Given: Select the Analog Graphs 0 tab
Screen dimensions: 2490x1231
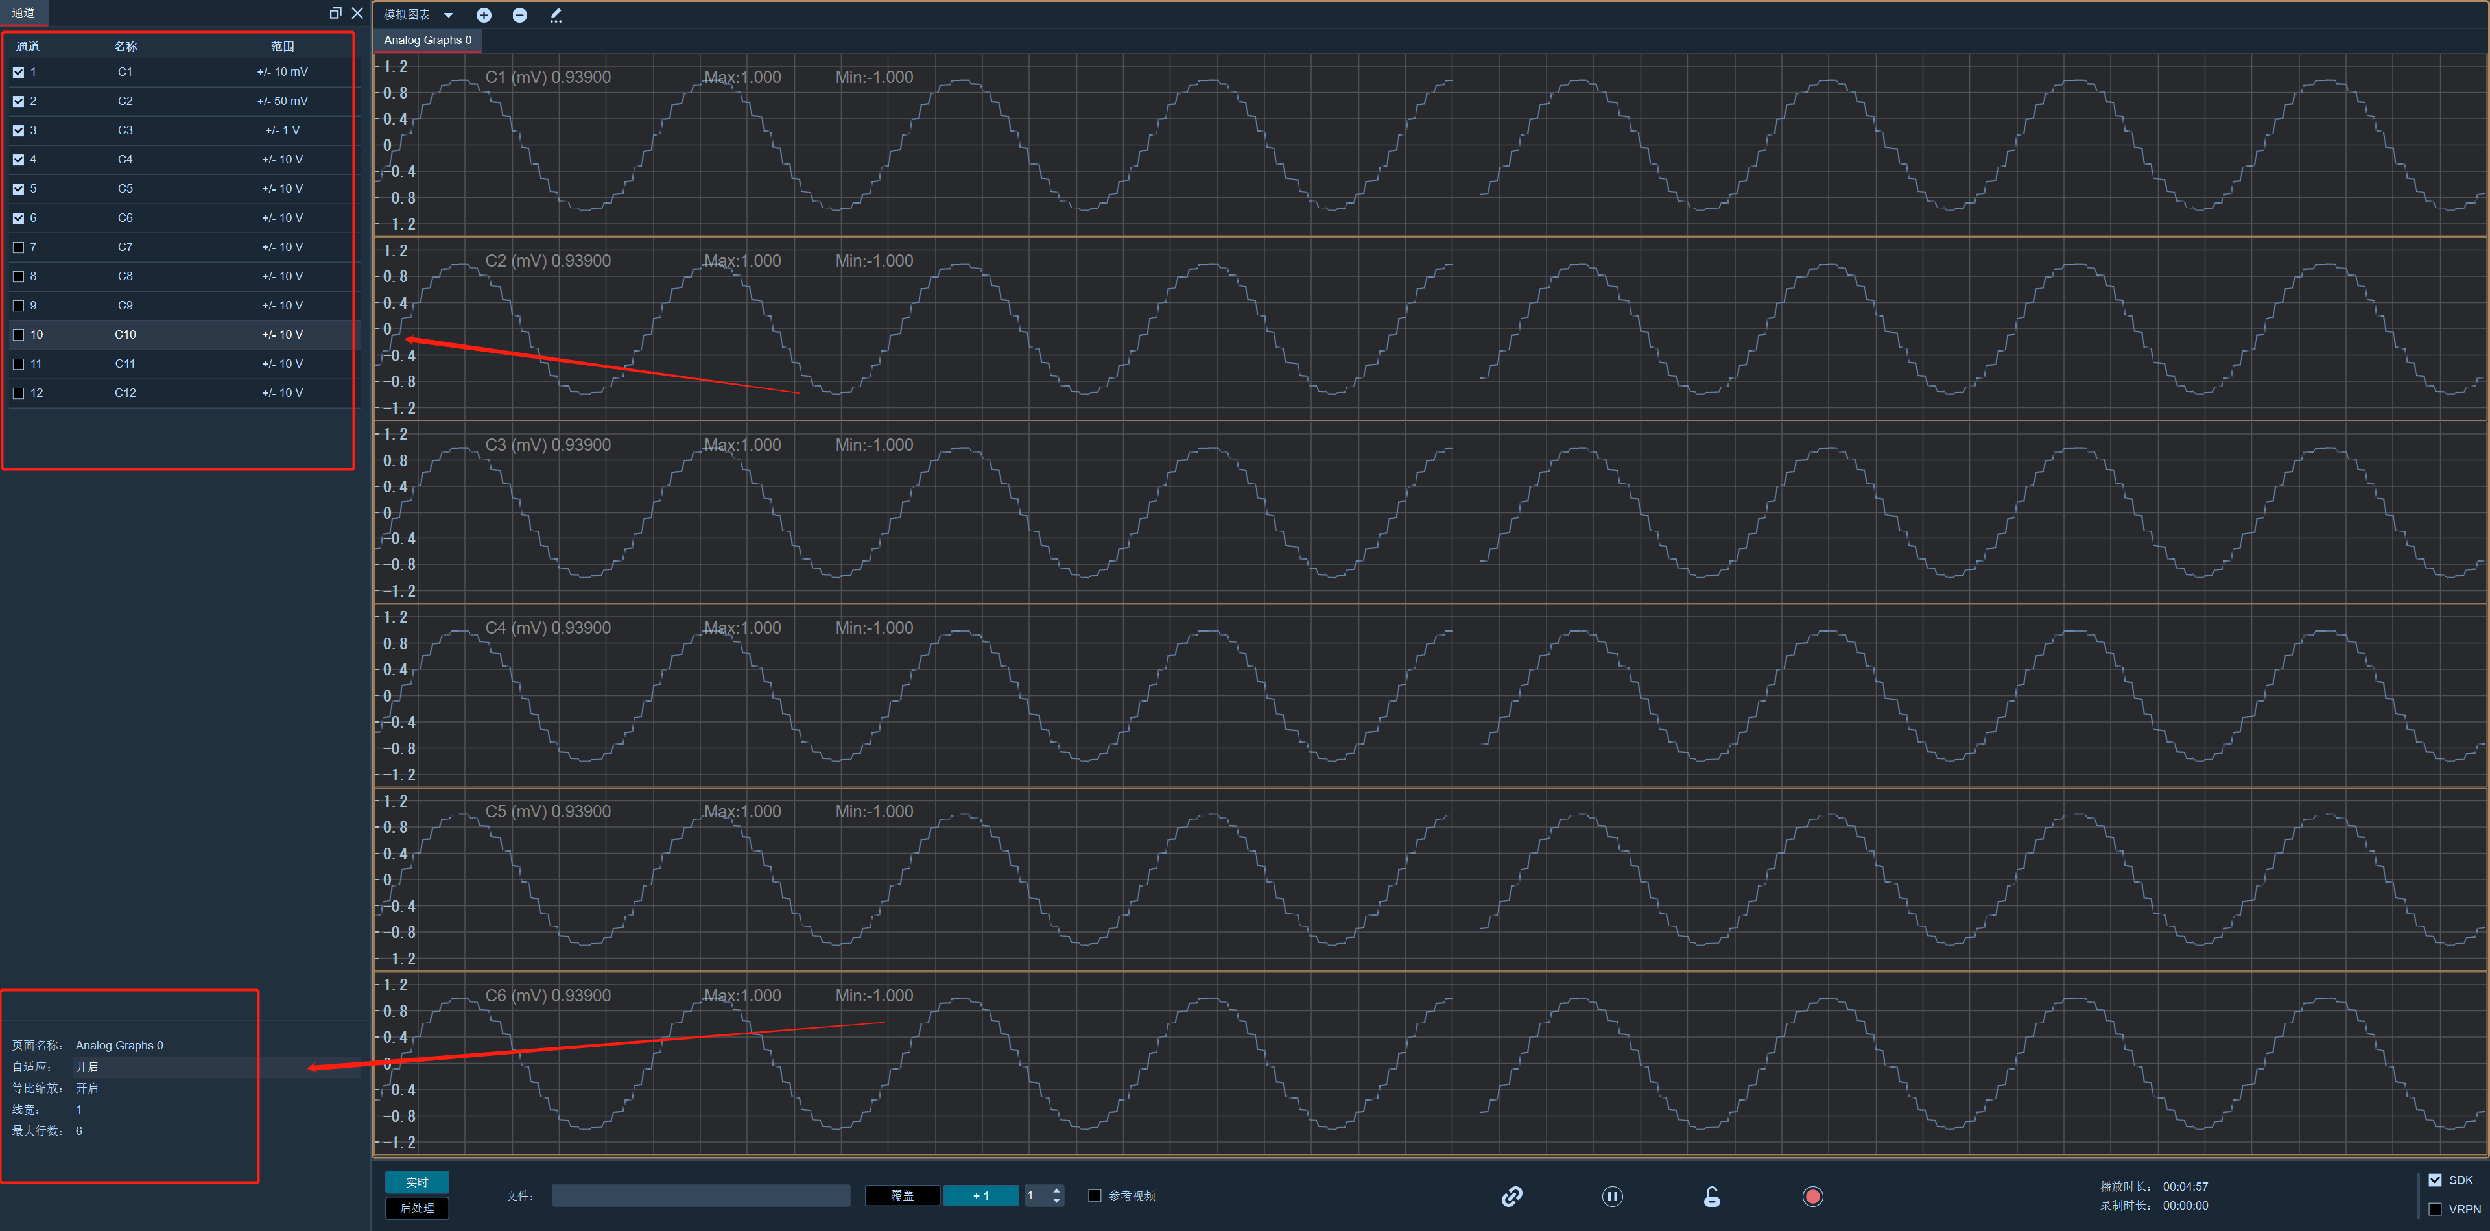Looking at the screenshot, I should click(427, 41).
